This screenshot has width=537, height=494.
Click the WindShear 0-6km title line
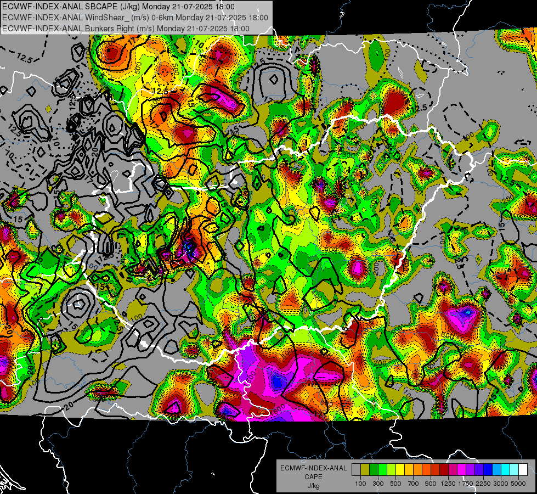(x=135, y=18)
